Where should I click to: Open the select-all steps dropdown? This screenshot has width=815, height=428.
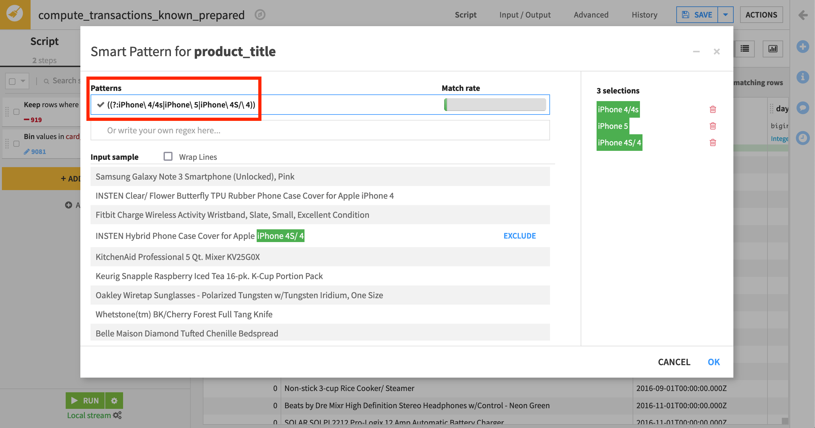click(23, 81)
